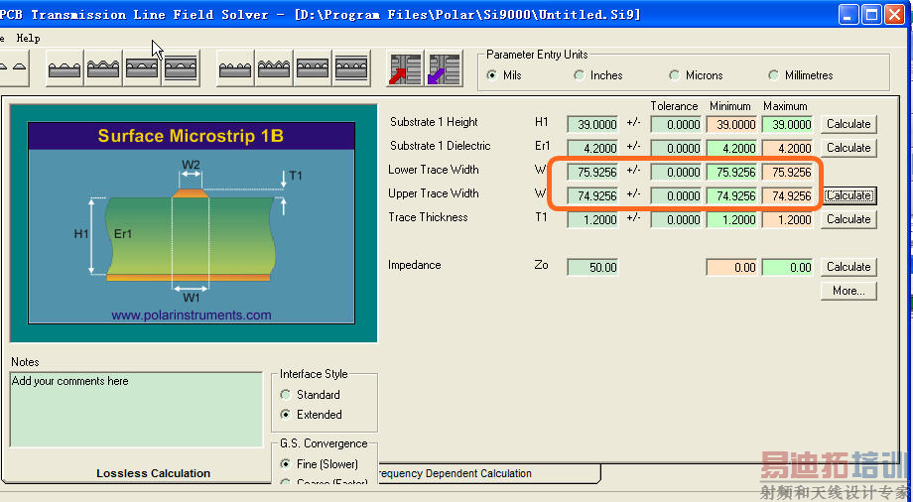This screenshot has width=913, height=502.
Task: Click Calculate for Impedance Zo
Action: 848,267
